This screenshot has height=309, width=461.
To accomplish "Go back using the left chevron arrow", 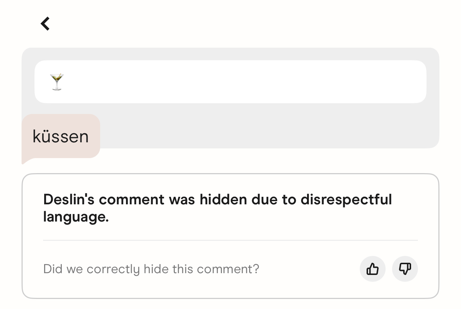I will pyautogui.click(x=45, y=24).
